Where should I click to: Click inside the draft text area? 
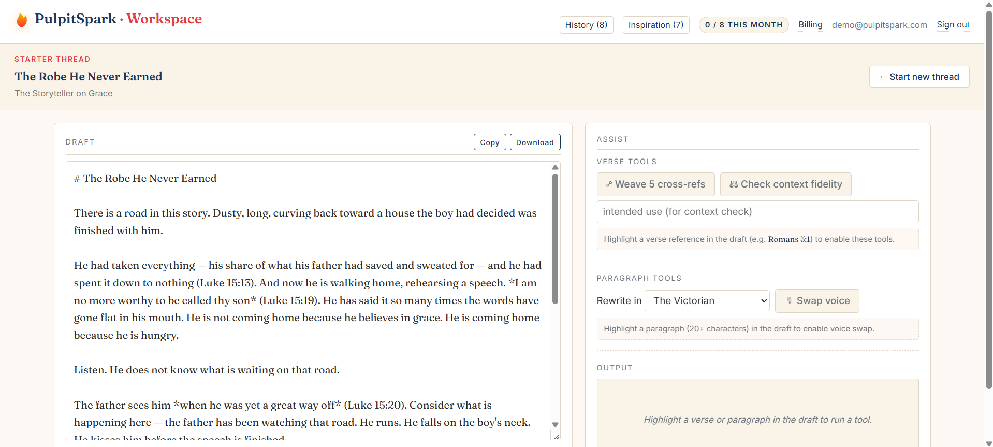308,300
